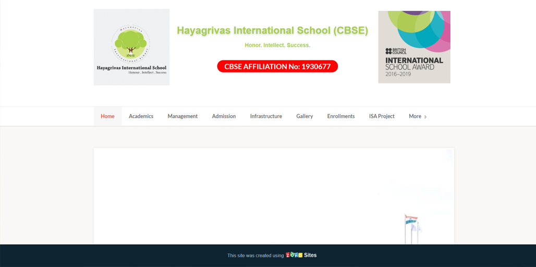Go to the Management page
The image size is (536, 267).
point(182,116)
